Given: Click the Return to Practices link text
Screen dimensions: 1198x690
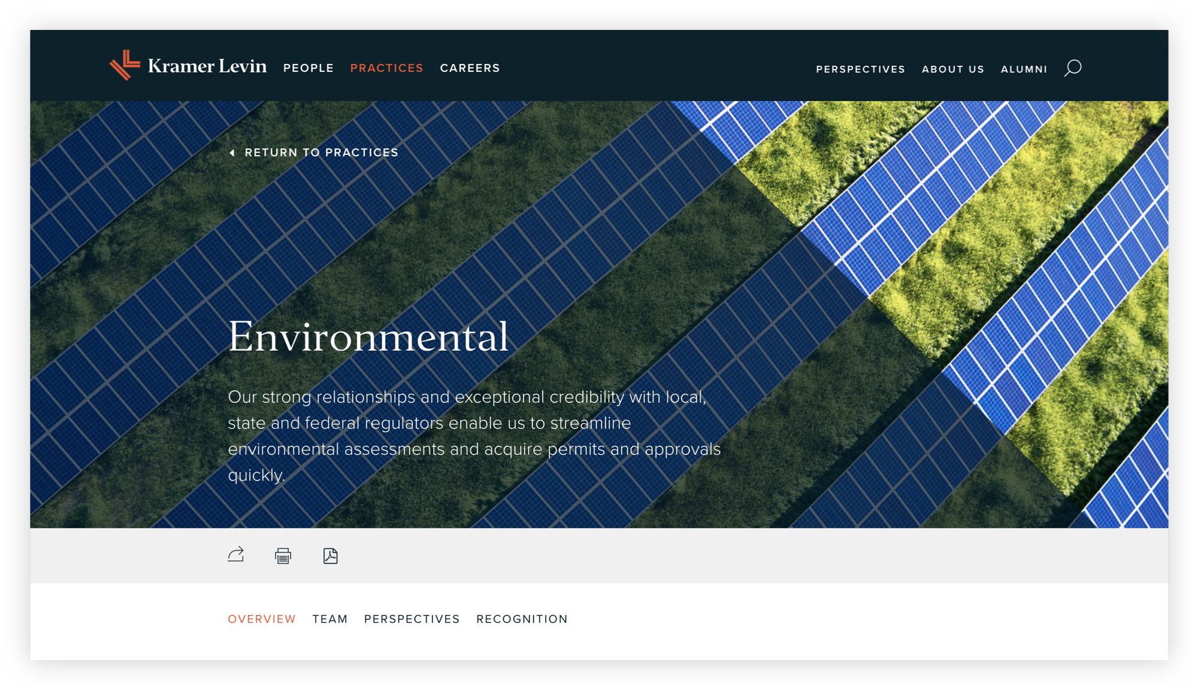Looking at the screenshot, I should click(x=321, y=153).
